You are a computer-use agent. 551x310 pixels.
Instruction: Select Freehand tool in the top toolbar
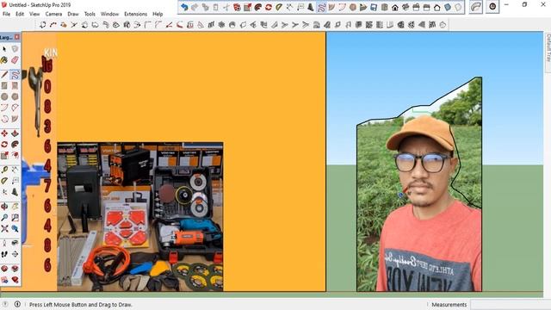[x=321, y=7]
